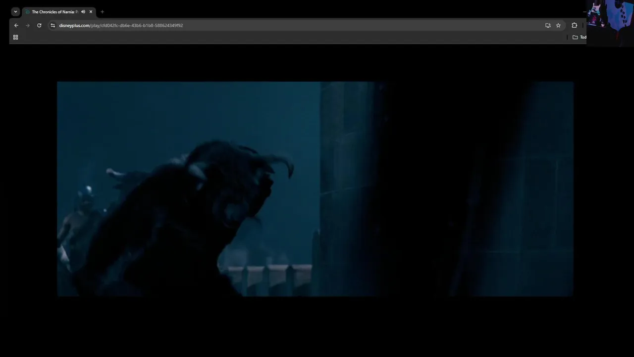Click the movie video to pause
This screenshot has width=634, height=357.
[315, 189]
